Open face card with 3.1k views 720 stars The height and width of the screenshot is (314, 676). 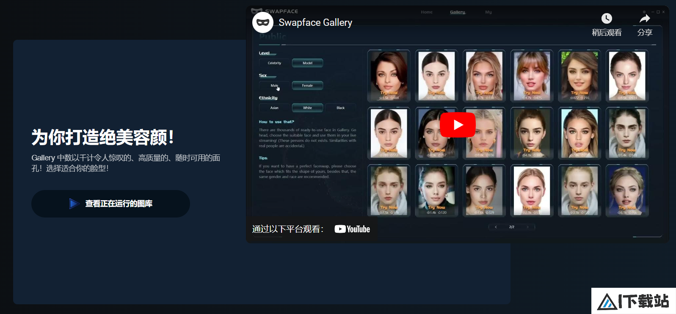[x=579, y=190]
